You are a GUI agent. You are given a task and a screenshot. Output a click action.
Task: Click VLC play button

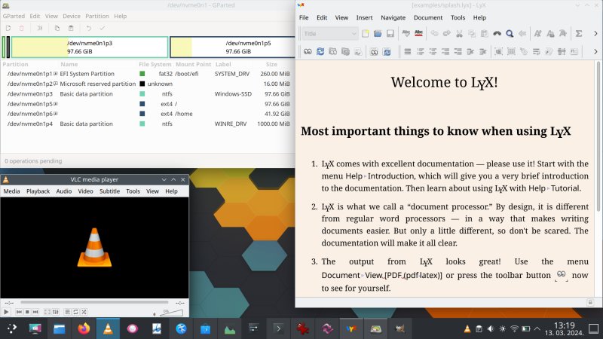click(6, 312)
